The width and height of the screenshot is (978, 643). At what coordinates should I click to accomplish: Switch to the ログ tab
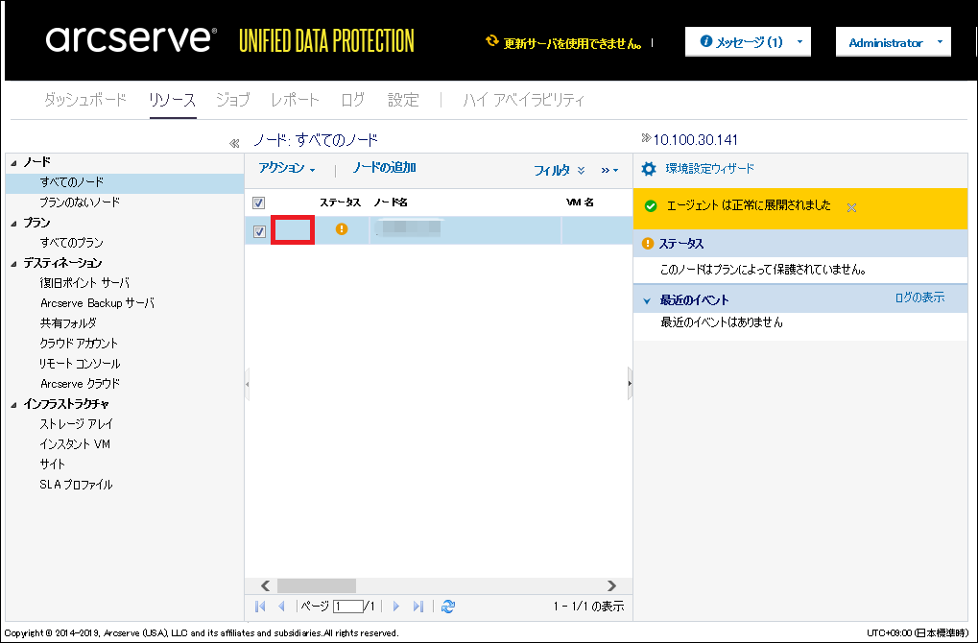tap(352, 100)
